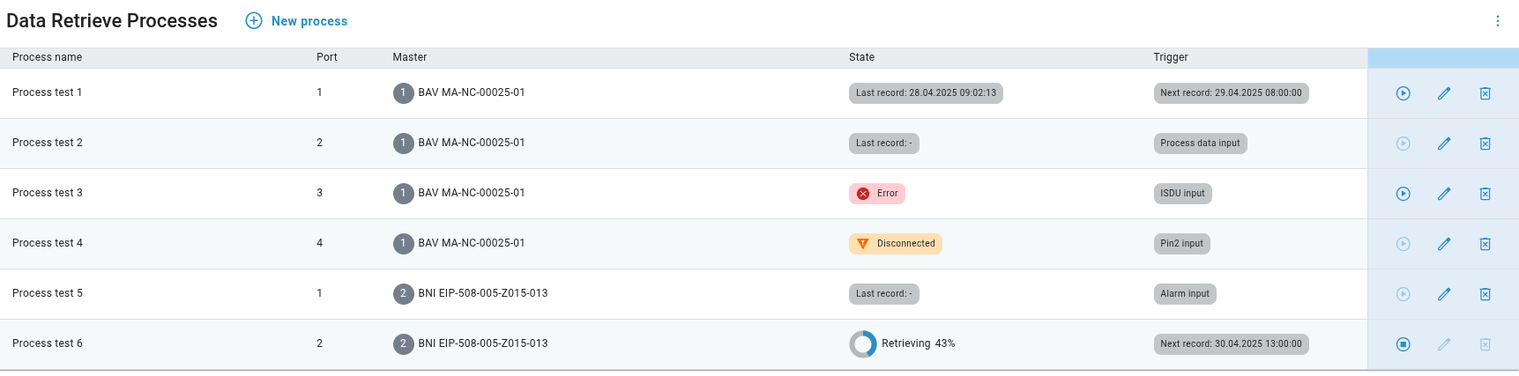Sort by Process name column header
1519x376 pixels.
[x=48, y=57]
